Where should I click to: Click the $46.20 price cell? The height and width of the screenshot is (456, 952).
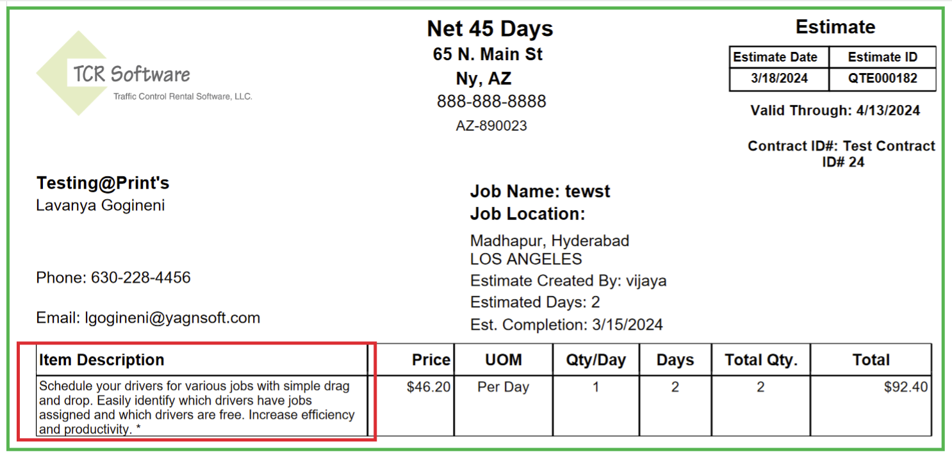click(429, 387)
